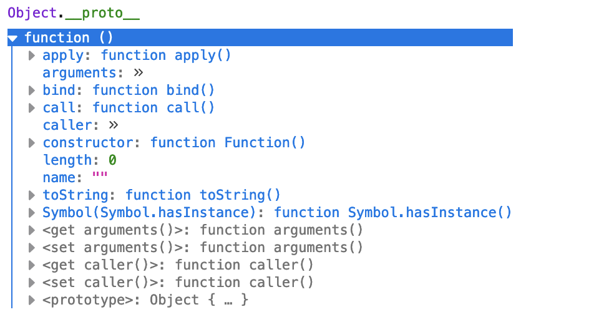
Task: Expand the <get caller()> getter entry
Action: (32, 265)
